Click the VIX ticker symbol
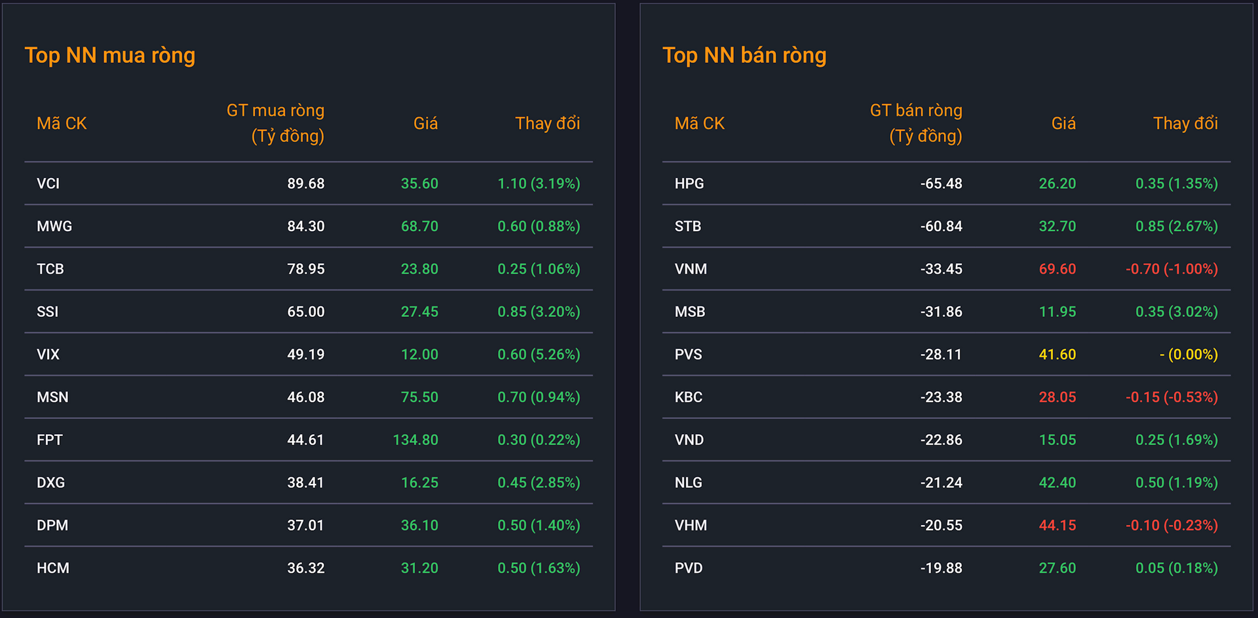This screenshot has width=1258, height=618. coord(48,354)
